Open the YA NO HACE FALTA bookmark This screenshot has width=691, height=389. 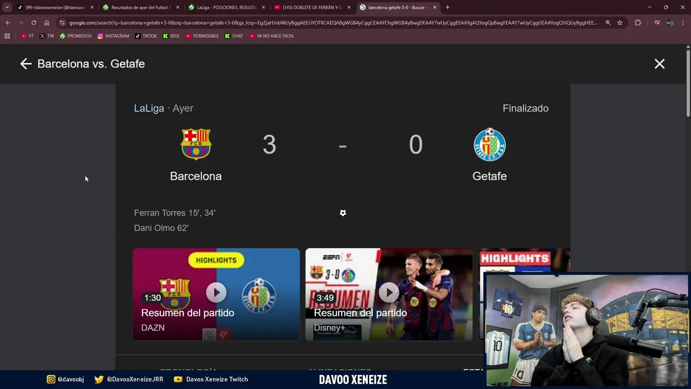click(x=271, y=36)
